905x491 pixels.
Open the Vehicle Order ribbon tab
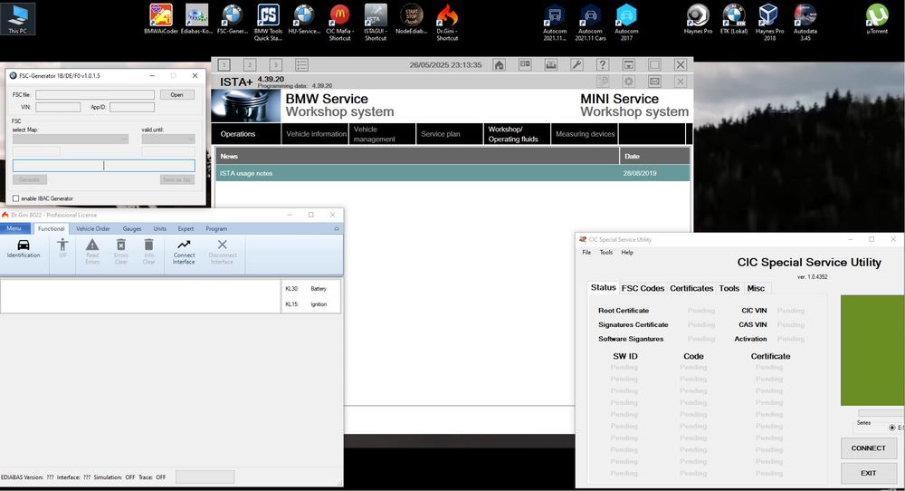93,229
